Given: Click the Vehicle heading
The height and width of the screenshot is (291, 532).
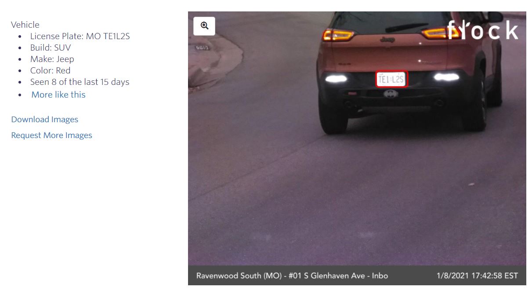Looking at the screenshot, I should (25, 25).
